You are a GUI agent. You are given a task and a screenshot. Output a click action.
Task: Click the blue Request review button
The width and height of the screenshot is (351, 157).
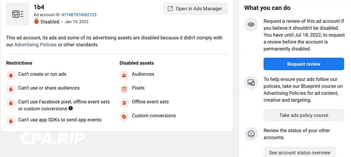[x=304, y=64]
